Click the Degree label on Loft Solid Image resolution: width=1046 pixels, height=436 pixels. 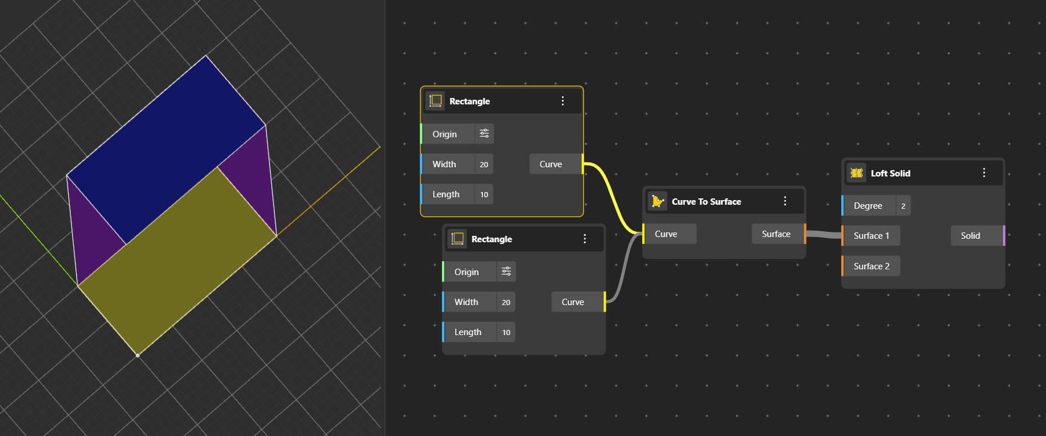[x=868, y=206]
